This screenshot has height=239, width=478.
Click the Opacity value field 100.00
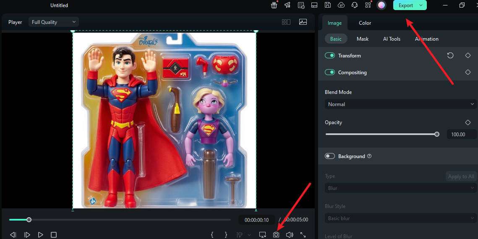pos(461,134)
